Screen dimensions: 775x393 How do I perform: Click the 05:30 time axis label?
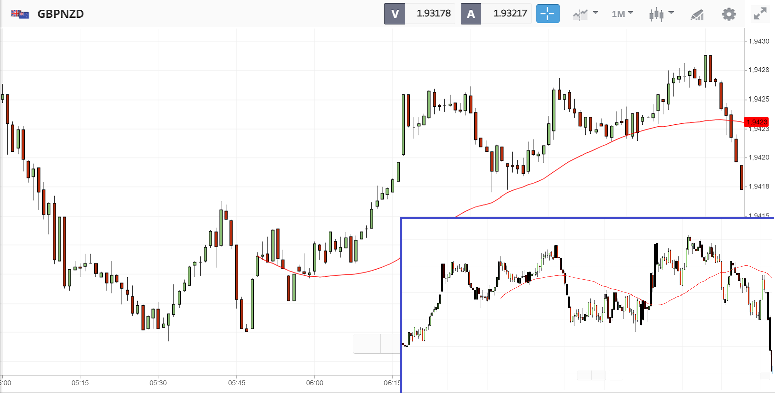pyautogui.click(x=158, y=383)
